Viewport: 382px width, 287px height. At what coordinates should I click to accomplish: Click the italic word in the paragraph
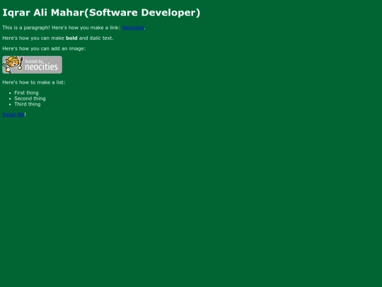pyautogui.click(x=95, y=38)
